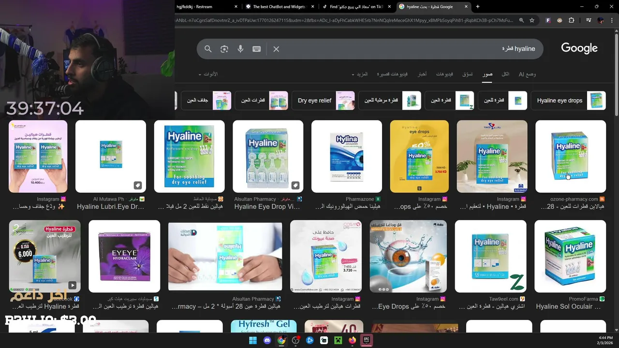619x348 pixels.
Task: Open the Chrome extensions puzzle icon
Action: (x=572, y=20)
